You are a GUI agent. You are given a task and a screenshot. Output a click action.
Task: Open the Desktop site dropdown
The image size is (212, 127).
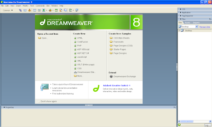coord(188,27)
